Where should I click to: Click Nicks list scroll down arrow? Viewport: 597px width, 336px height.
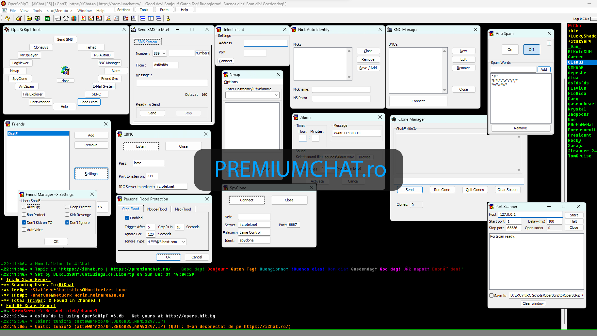(349, 77)
